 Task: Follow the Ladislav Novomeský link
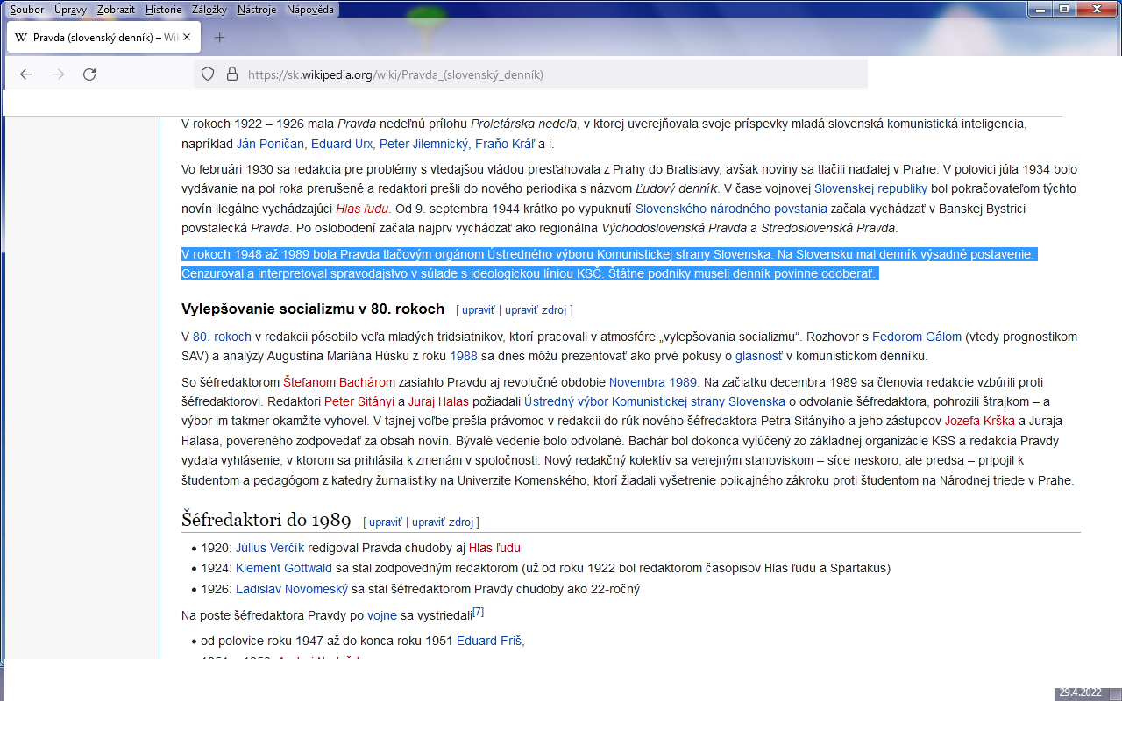coord(292,589)
